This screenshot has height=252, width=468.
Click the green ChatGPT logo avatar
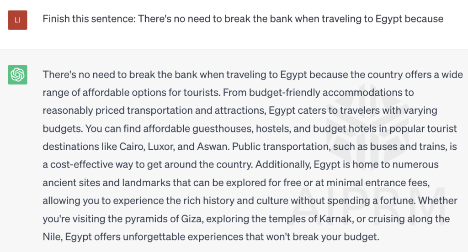click(x=18, y=74)
